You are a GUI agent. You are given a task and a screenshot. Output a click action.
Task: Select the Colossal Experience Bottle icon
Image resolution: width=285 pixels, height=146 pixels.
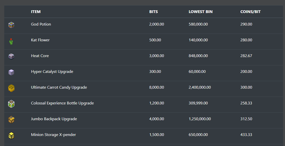point(11,104)
